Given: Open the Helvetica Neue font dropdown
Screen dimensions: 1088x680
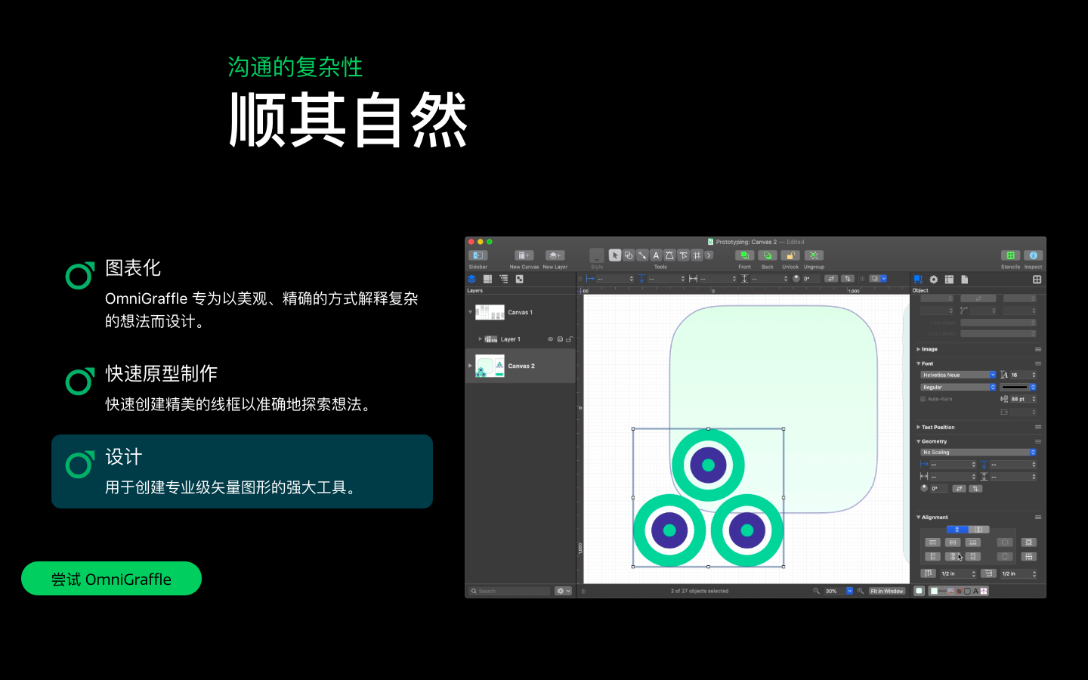Looking at the screenshot, I should tap(957, 375).
